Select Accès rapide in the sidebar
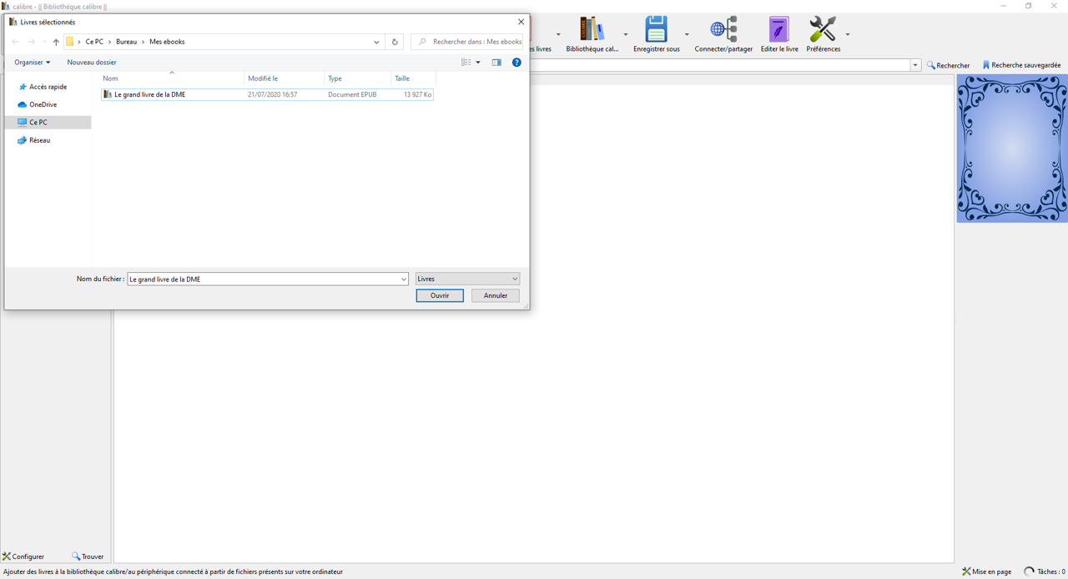The height and width of the screenshot is (579, 1068). point(48,87)
